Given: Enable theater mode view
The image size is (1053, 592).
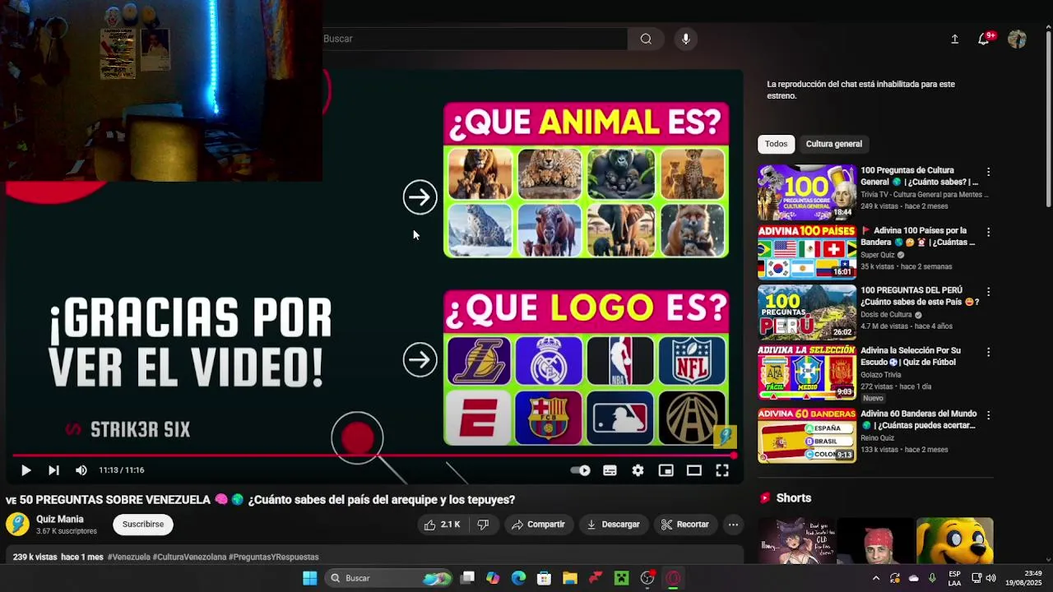Looking at the screenshot, I should point(693,470).
